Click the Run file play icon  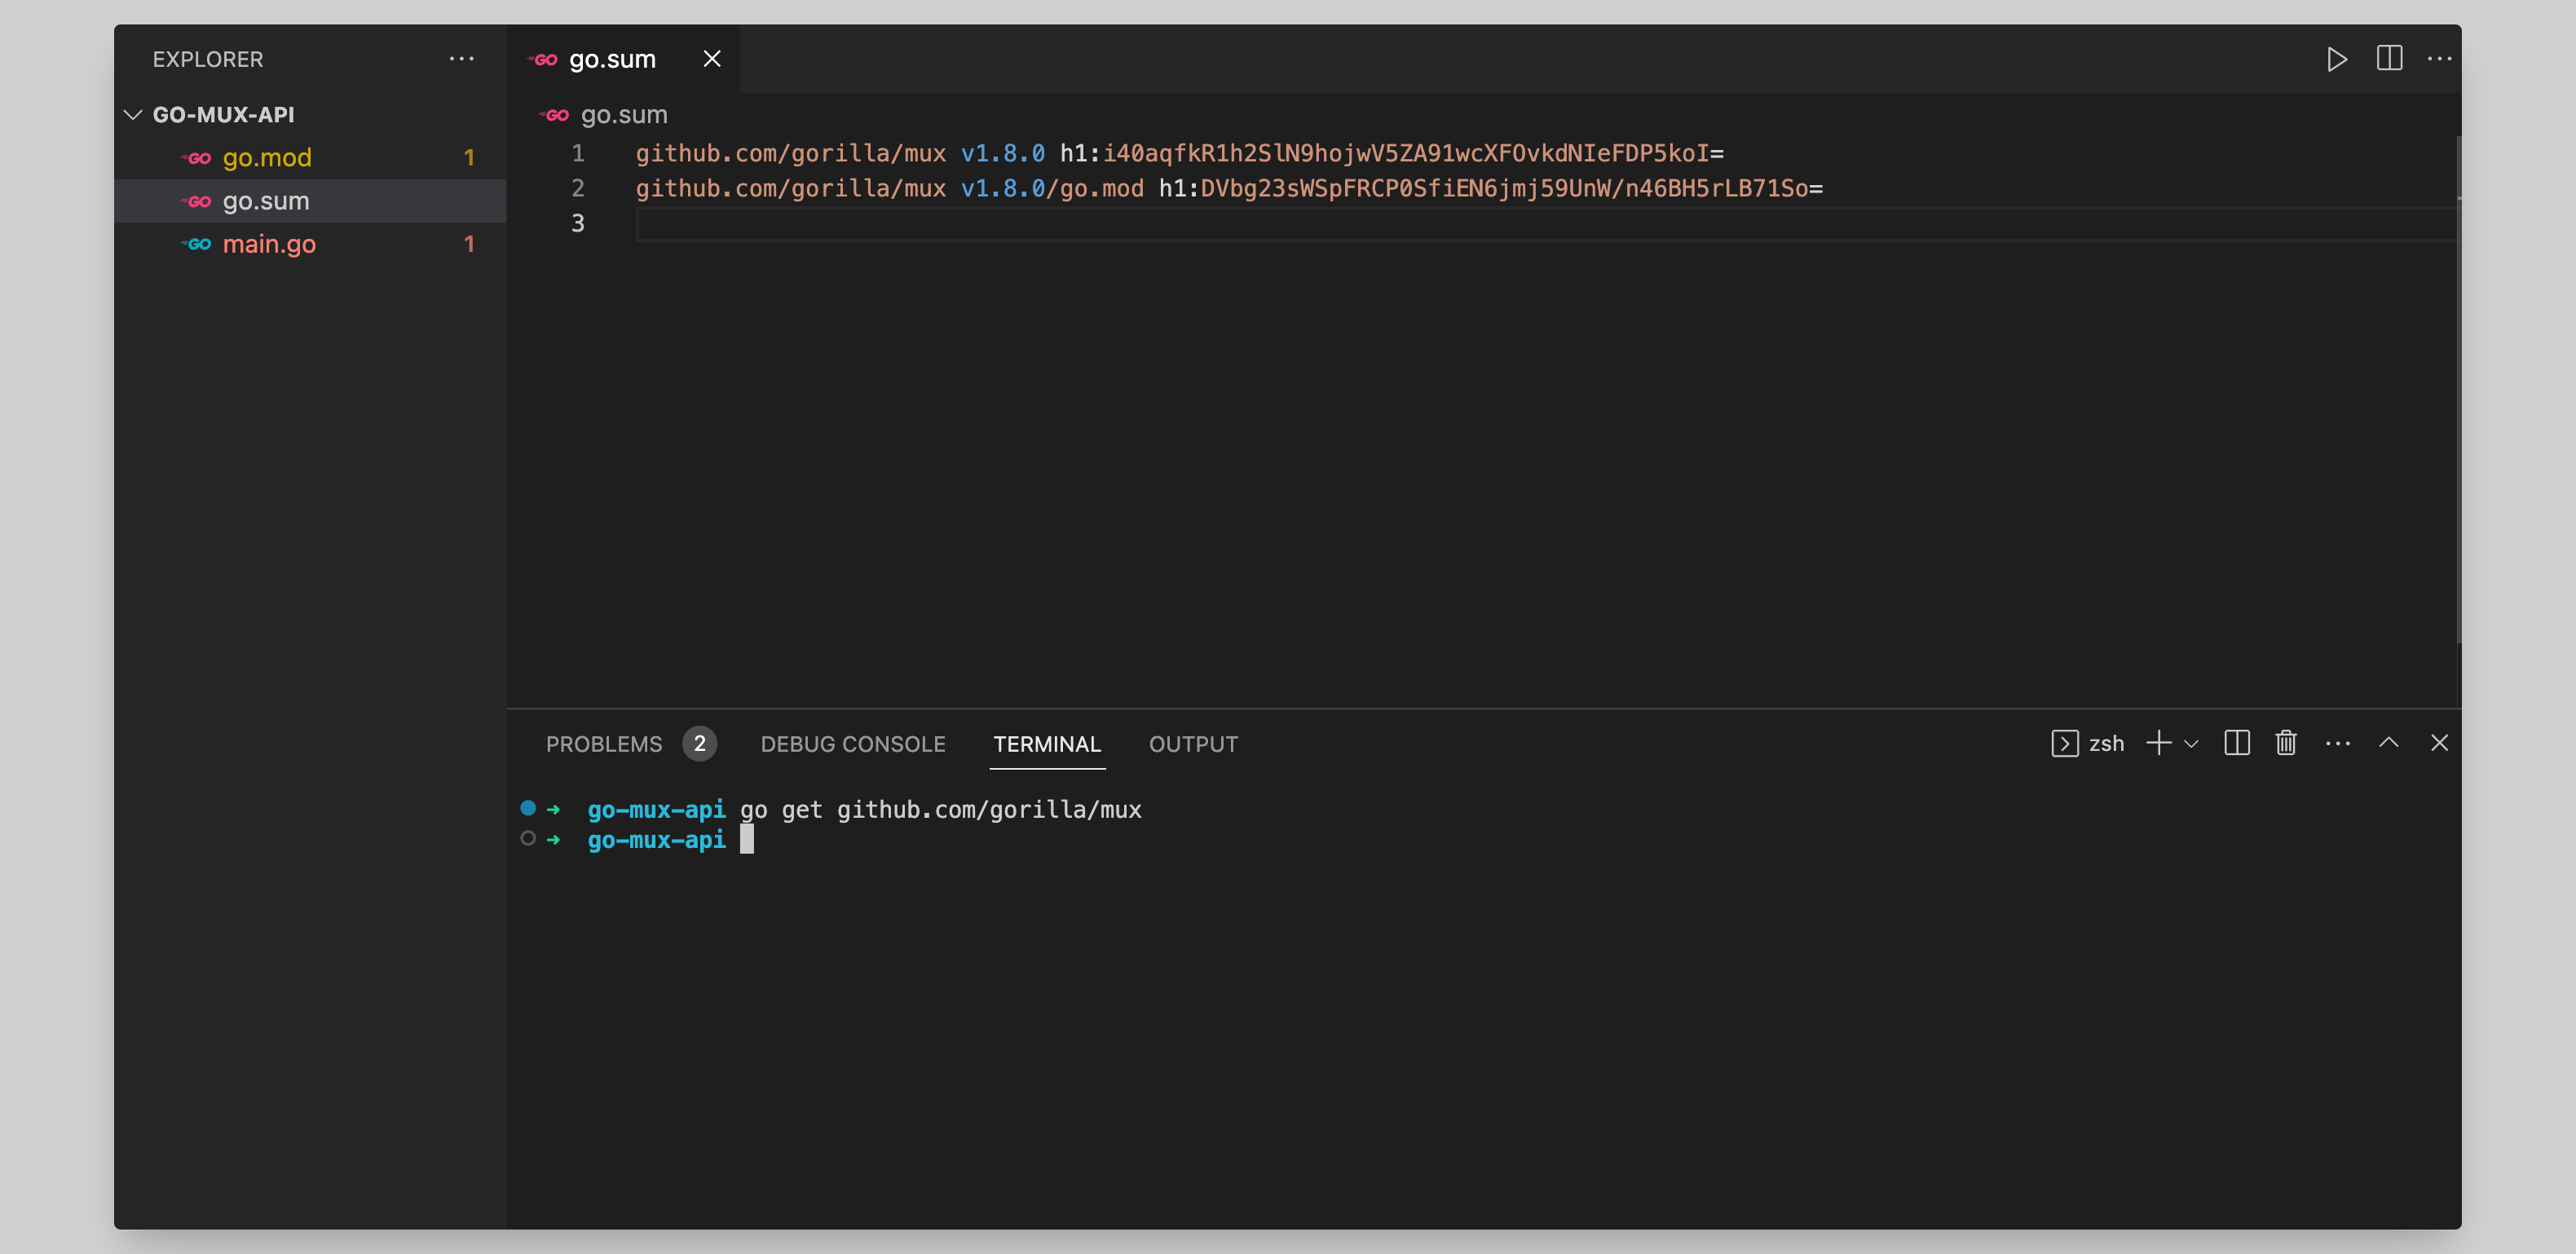point(2336,59)
